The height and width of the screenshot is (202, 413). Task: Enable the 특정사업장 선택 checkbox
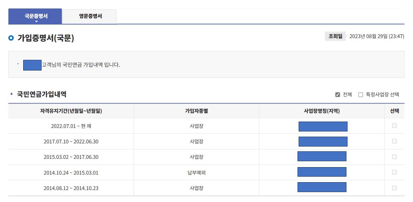click(x=360, y=95)
